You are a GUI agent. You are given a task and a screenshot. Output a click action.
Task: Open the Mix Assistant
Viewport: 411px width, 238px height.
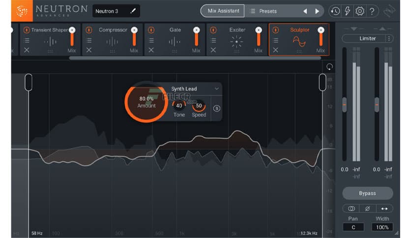point(223,11)
